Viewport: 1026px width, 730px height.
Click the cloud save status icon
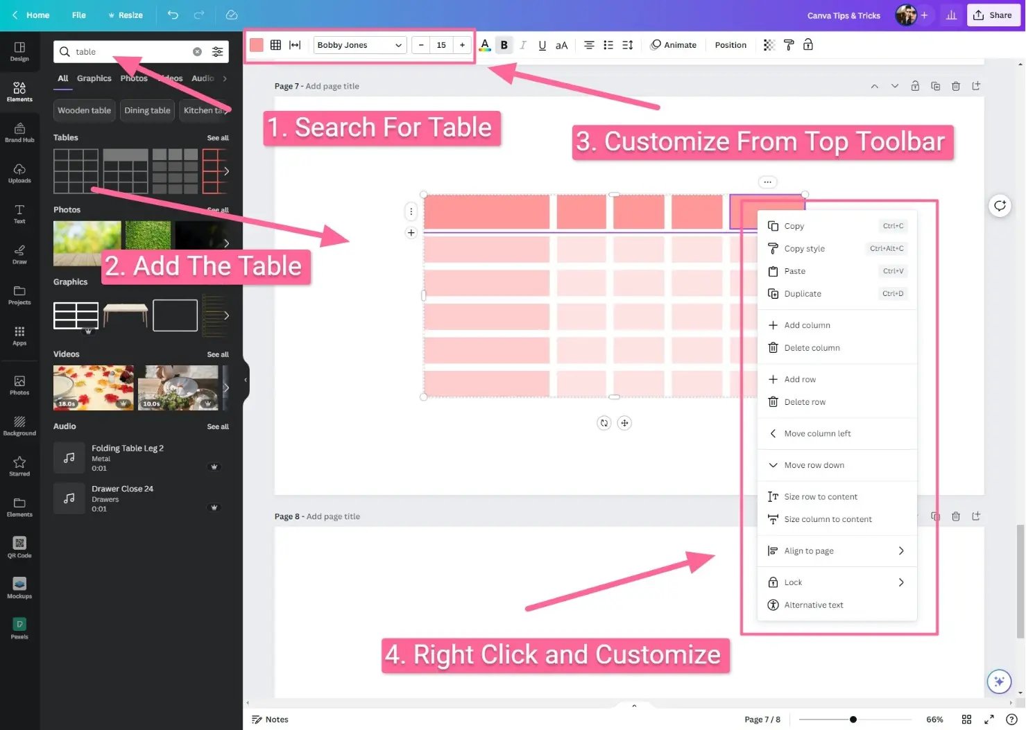coord(232,15)
